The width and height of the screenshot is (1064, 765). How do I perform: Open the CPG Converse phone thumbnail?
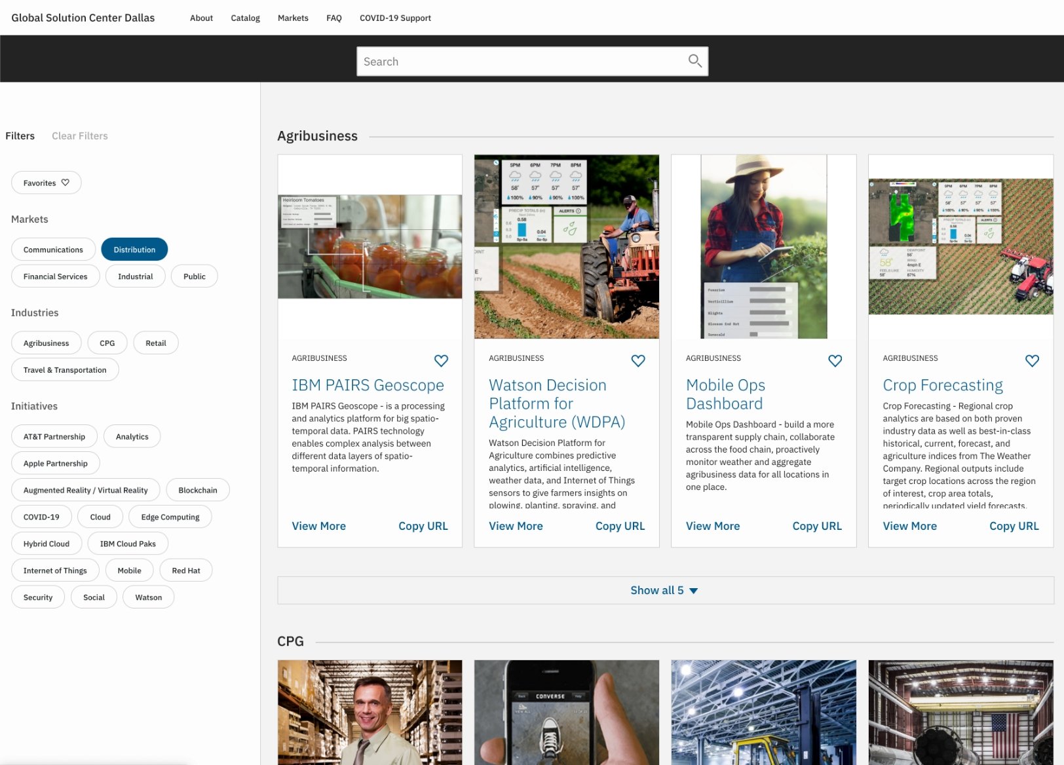[x=567, y=713]
